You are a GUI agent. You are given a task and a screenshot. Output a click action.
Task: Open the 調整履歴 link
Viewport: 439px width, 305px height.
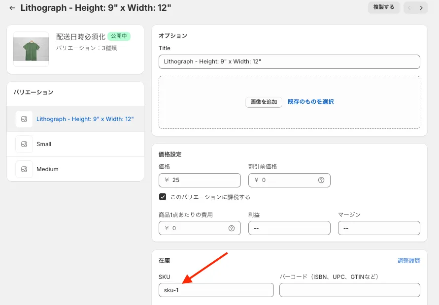409,261
